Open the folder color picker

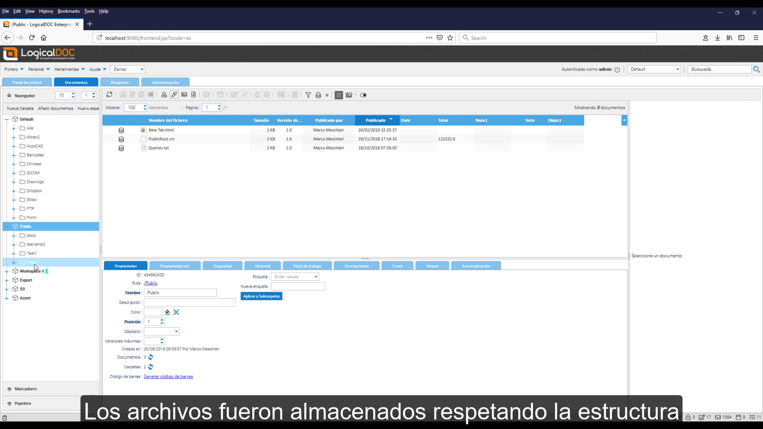[x=167, y=312]
